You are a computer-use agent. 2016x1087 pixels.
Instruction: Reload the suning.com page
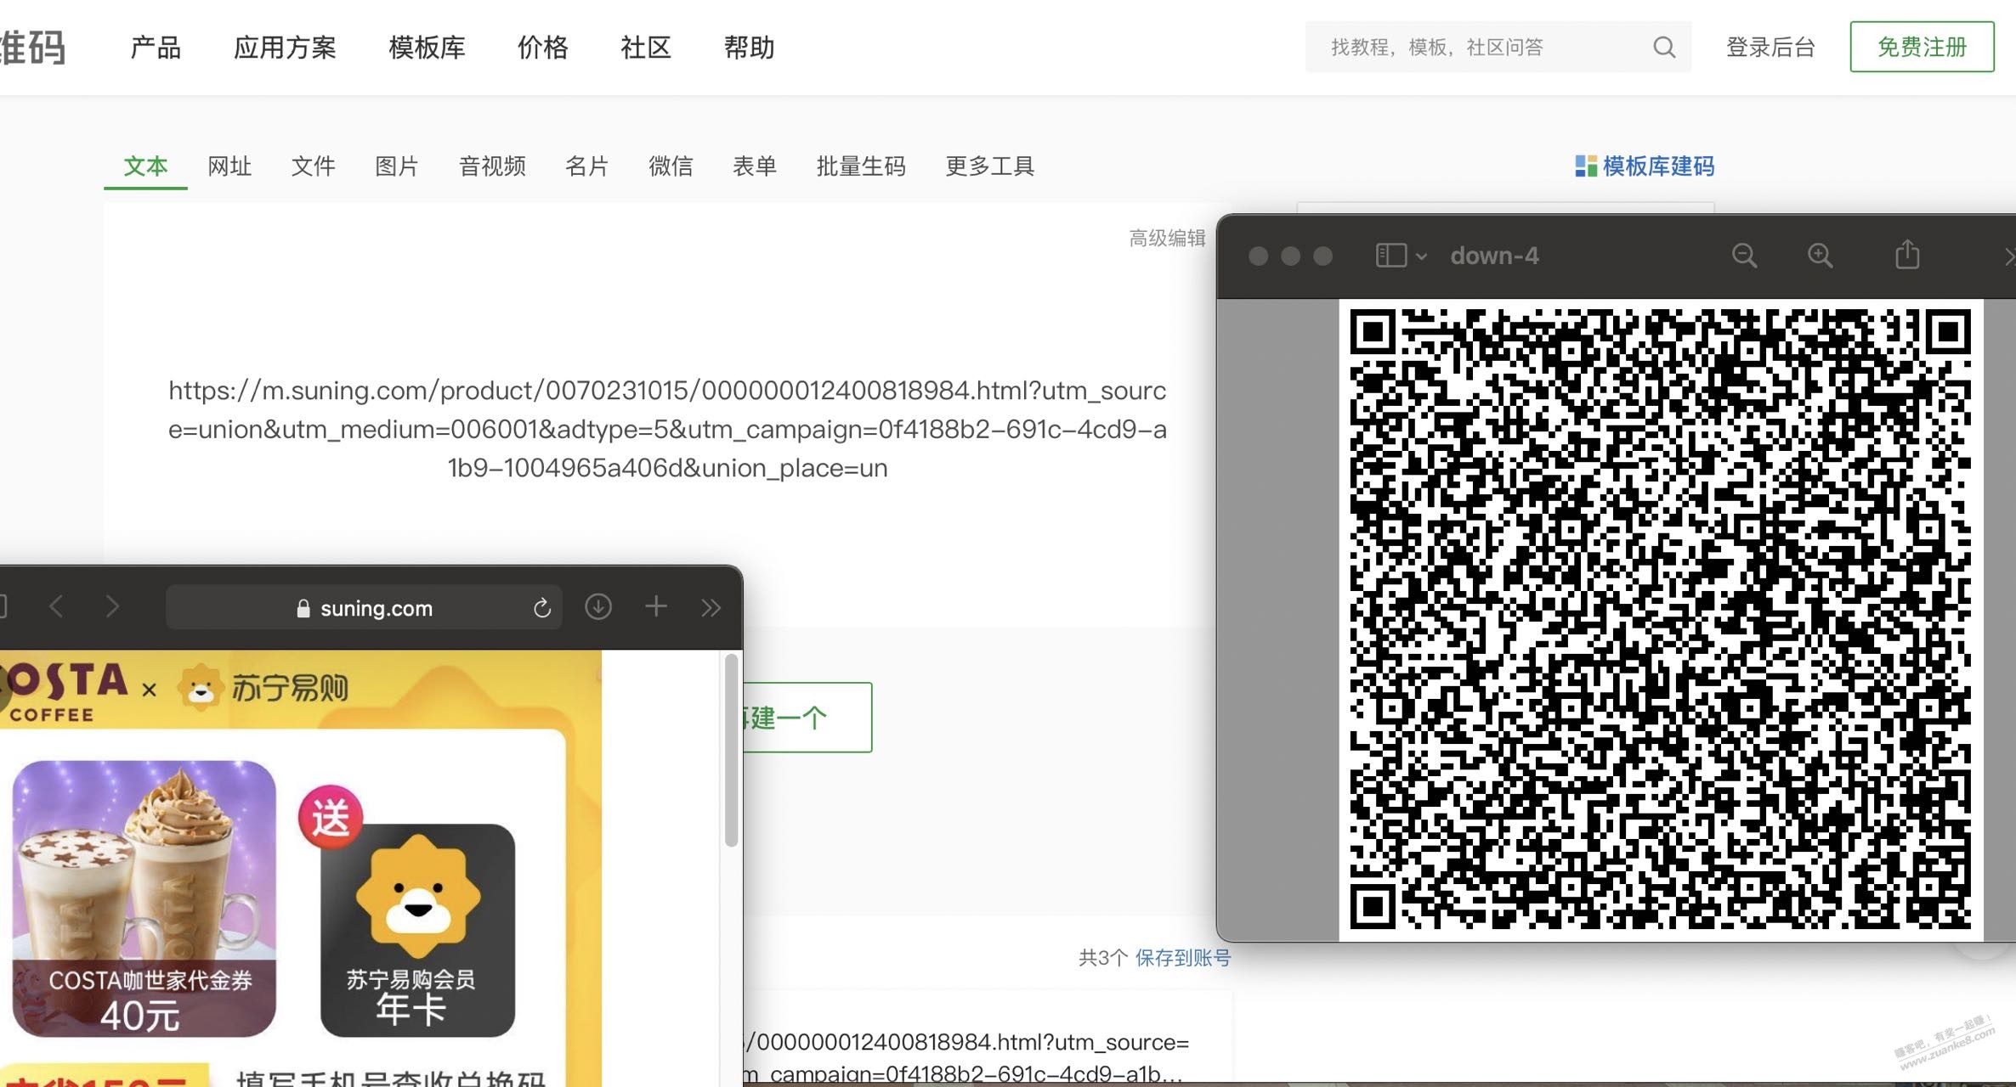[x=542, y=608]
